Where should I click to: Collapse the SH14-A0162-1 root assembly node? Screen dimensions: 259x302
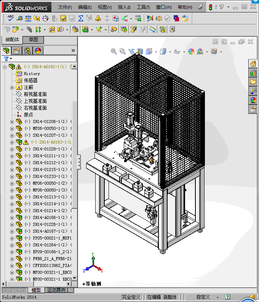pyautogui.click(x=5, y=67)
